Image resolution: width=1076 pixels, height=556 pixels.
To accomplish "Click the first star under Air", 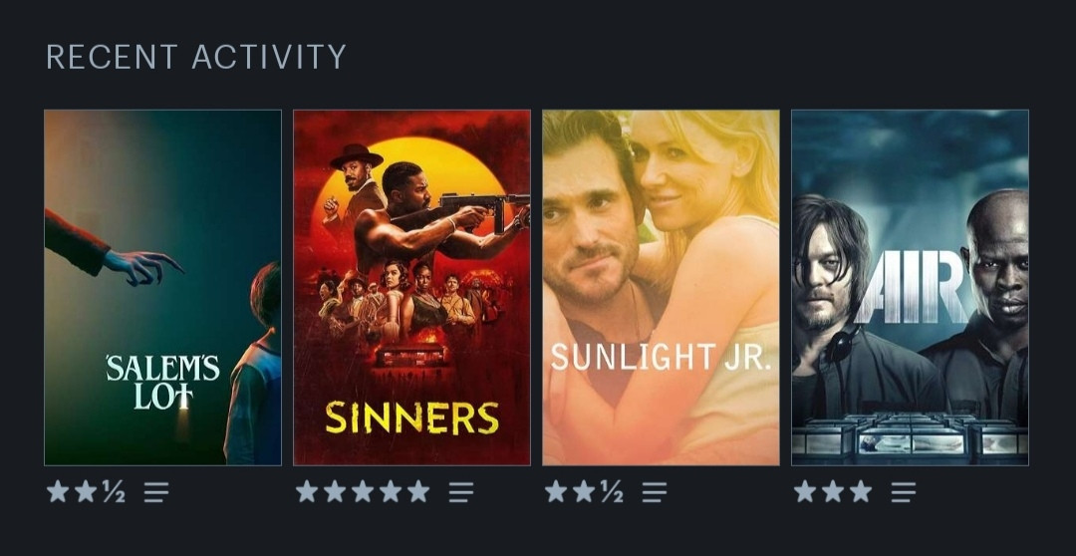I will (805, 491).
